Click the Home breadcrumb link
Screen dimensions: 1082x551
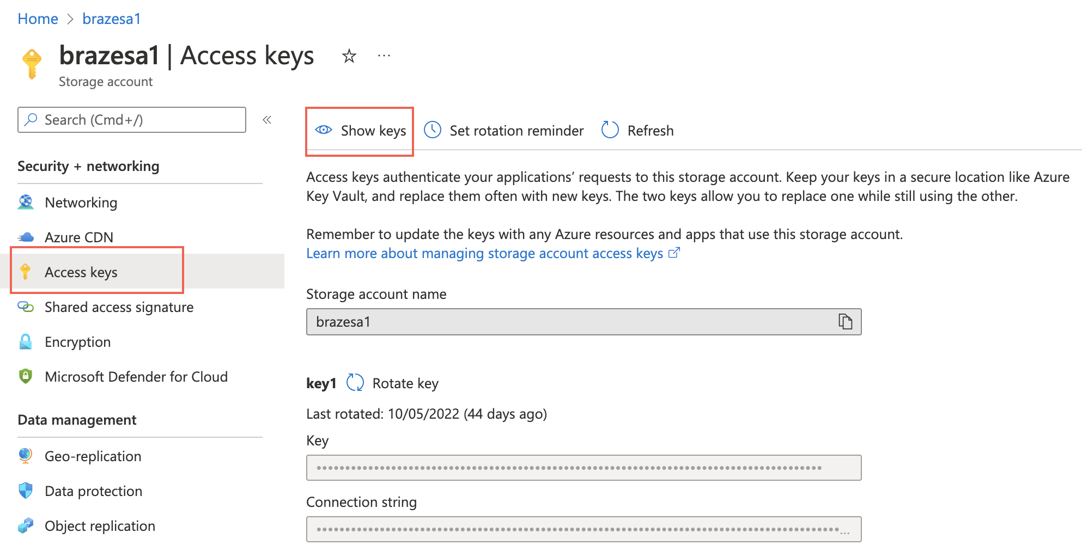click(38, 19)
